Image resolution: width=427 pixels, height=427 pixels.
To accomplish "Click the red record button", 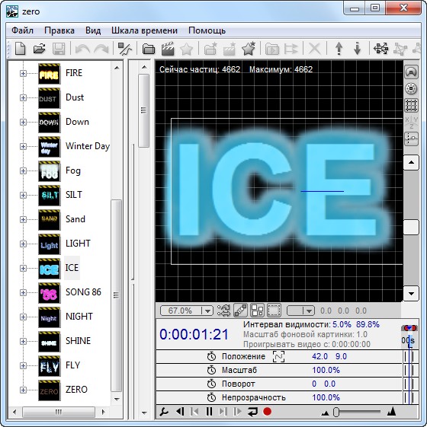I will pos(267,412).
